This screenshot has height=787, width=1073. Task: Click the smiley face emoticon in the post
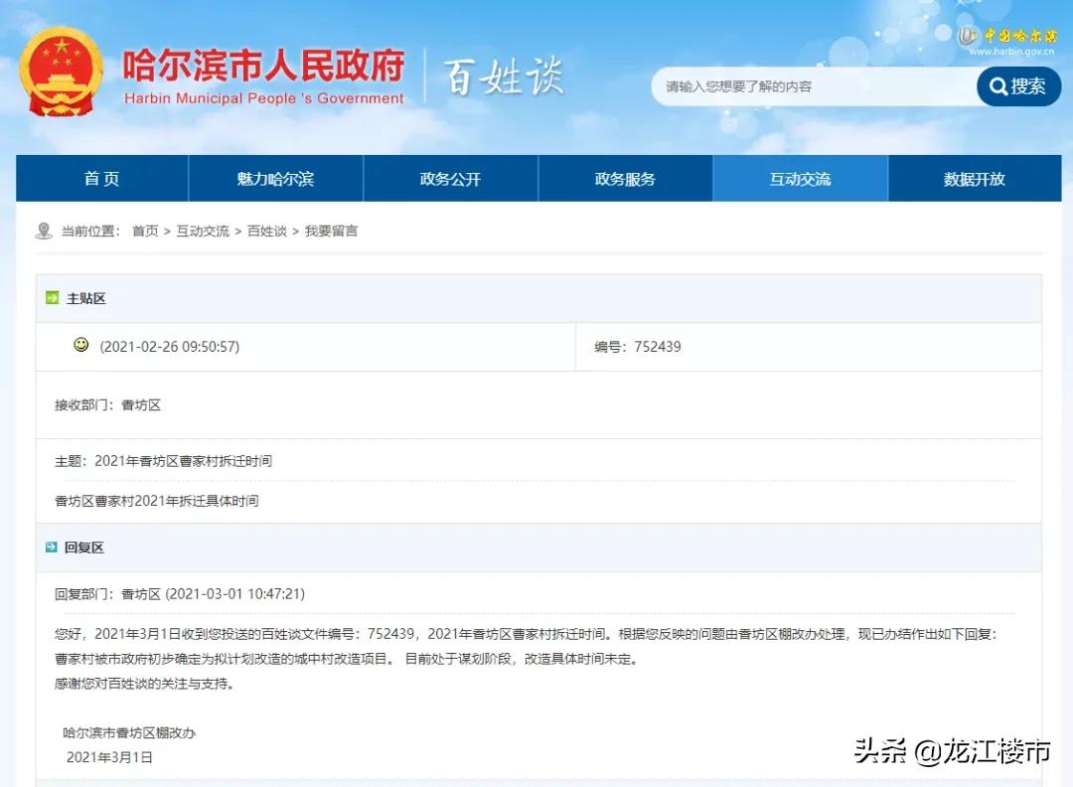pos(81,346)
